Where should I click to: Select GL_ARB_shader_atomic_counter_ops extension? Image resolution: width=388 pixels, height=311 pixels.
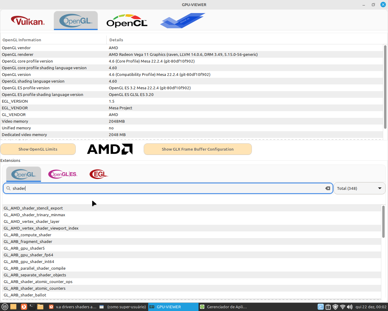[192, 282]
